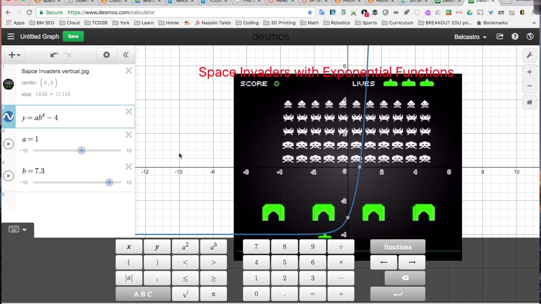This screenshot has height=304, width=541.
Task: Move cursor right with arrow key
Action: pyautogui.click(x=412, y=263)
